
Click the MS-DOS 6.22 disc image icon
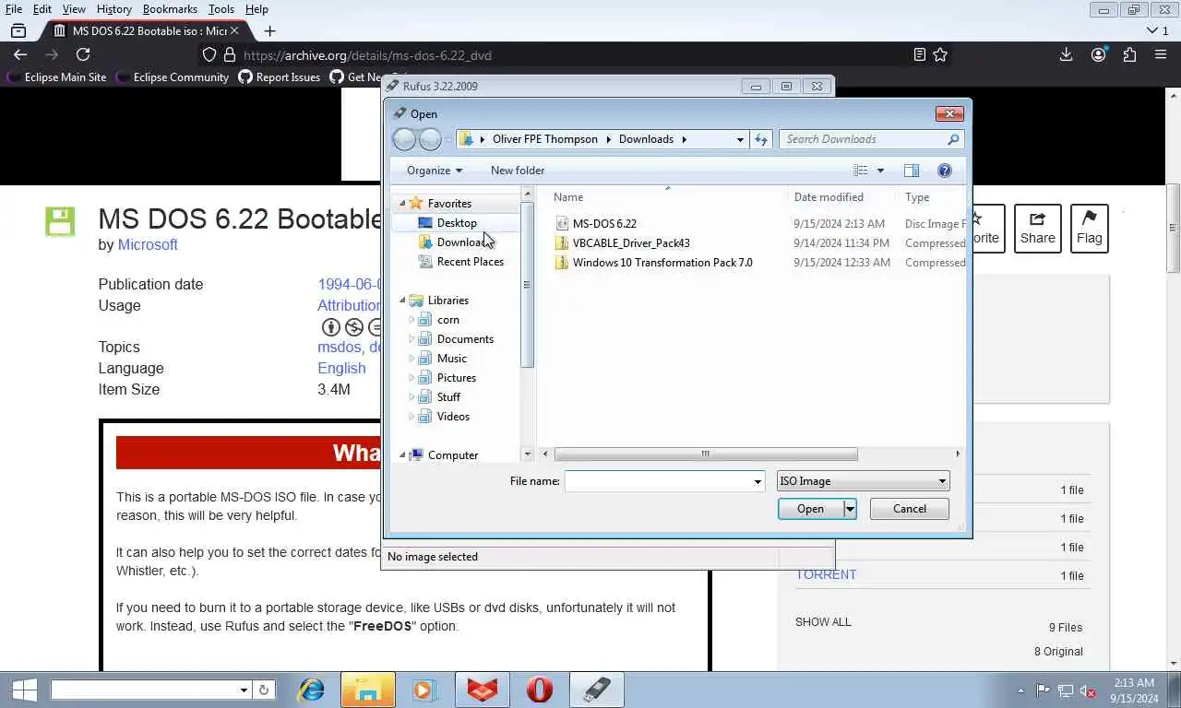562,224
